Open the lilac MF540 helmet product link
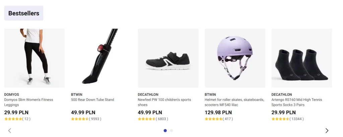343x137 pixels. 234,102
